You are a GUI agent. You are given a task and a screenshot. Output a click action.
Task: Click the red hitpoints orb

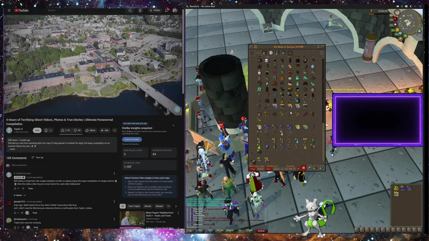pyautogui.click(x=395, y=19)
